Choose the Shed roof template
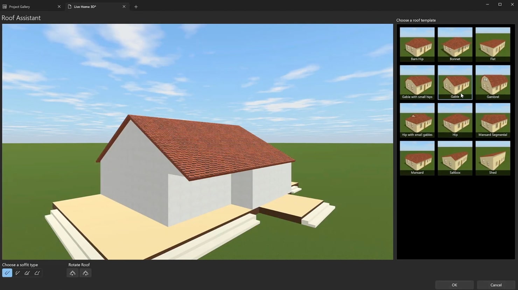This screenshot has width=518, height=290. pos(492,158)
